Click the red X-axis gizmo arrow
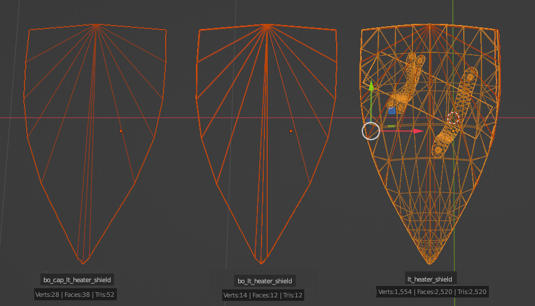535x306 pixels. click(418, 131)
